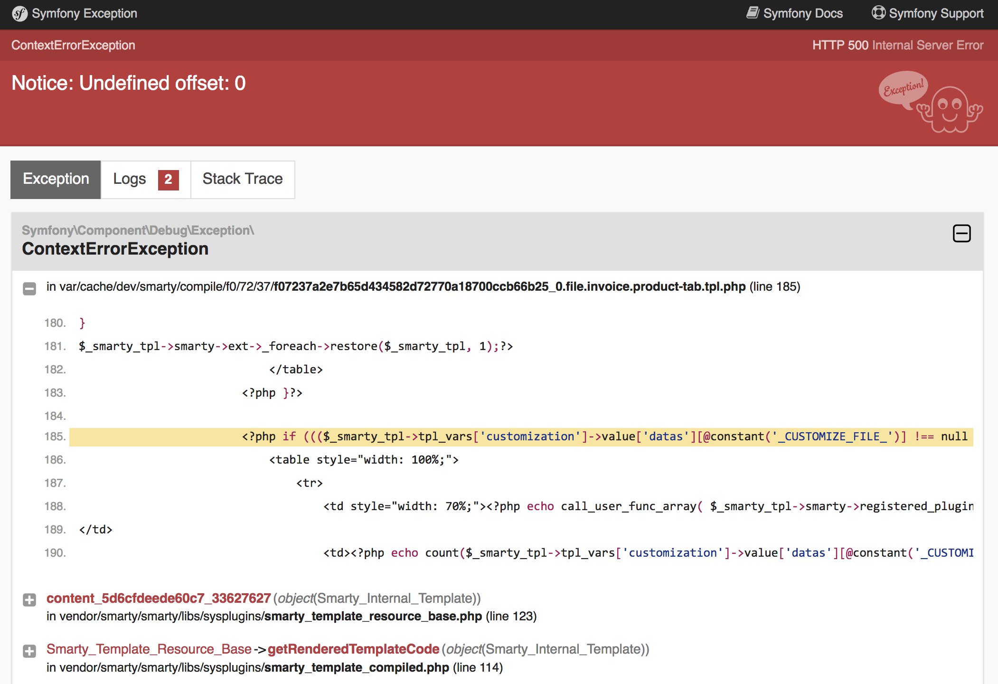Click the Exception ghost illustration

930,102
